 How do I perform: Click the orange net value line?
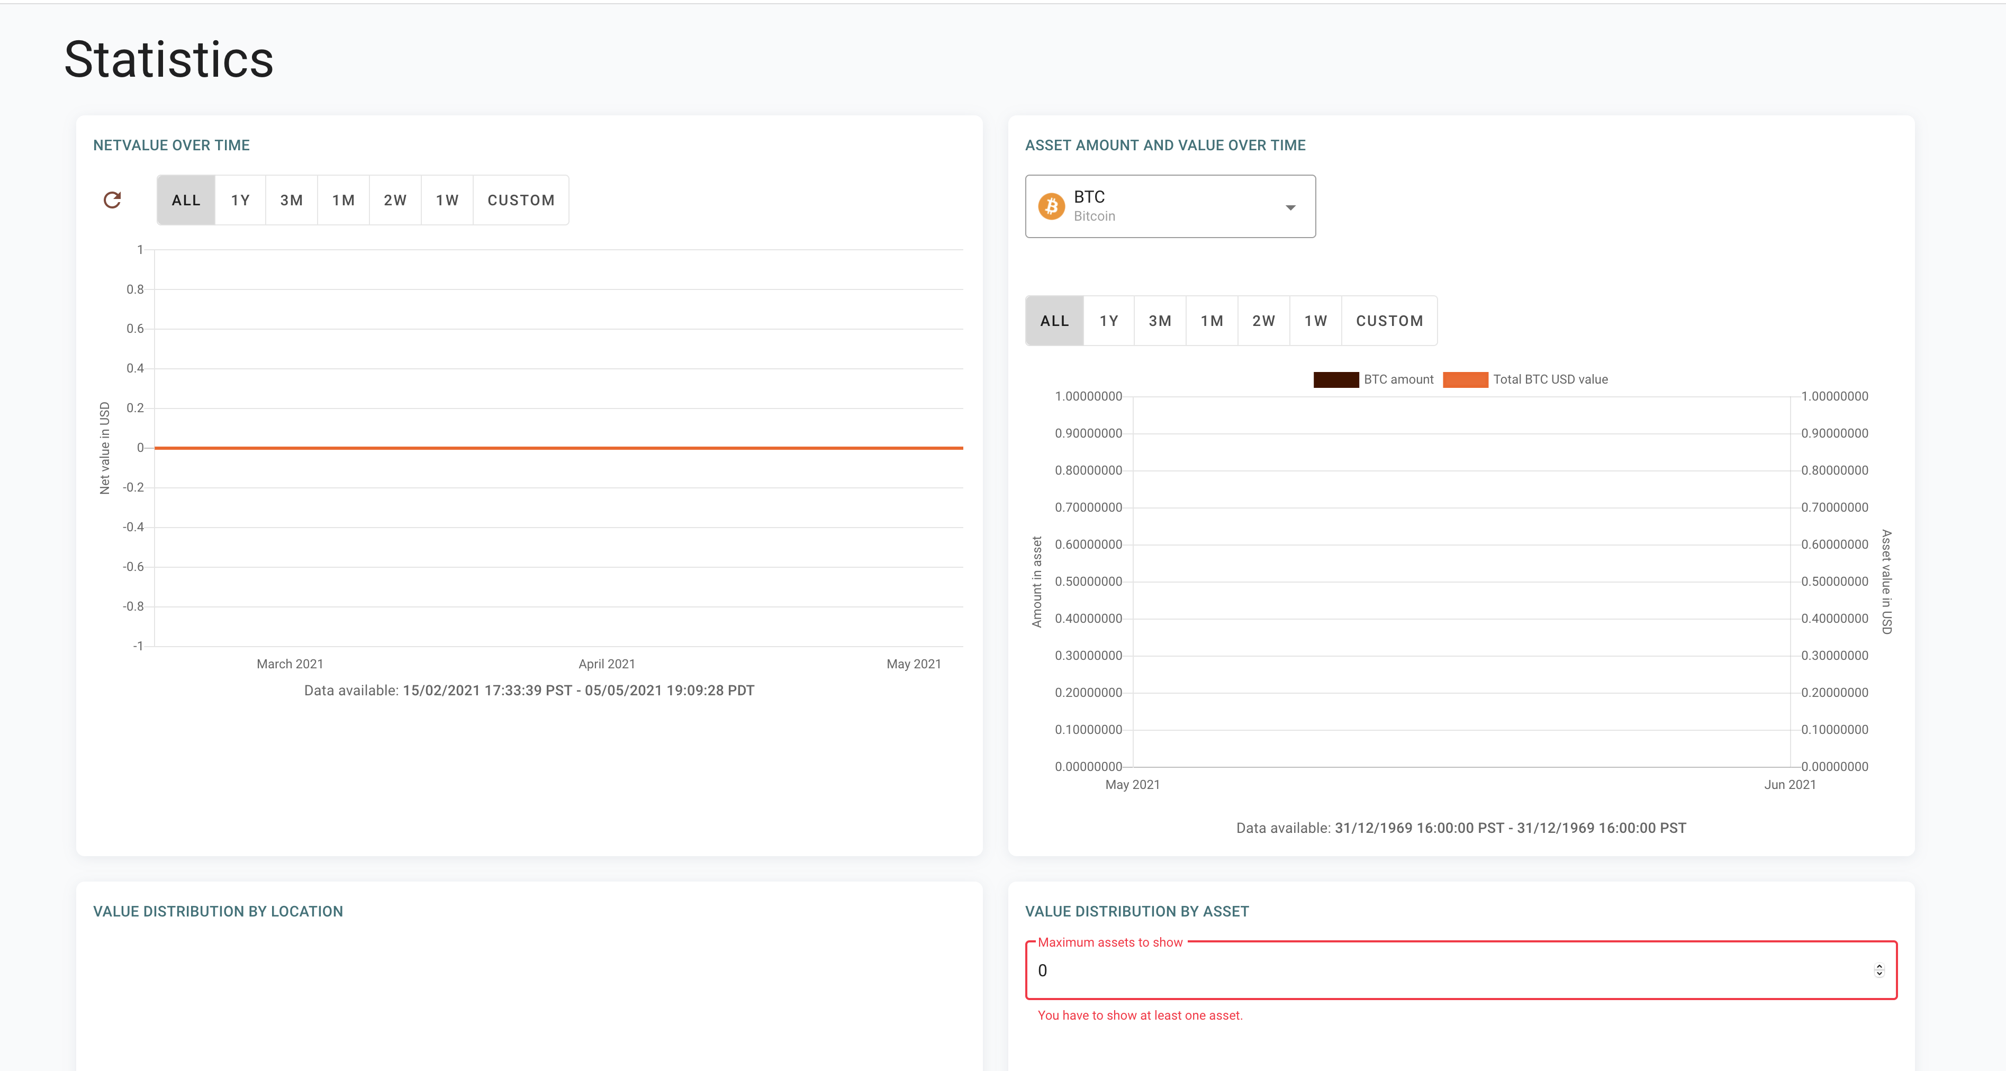click(x=558, y=448)
